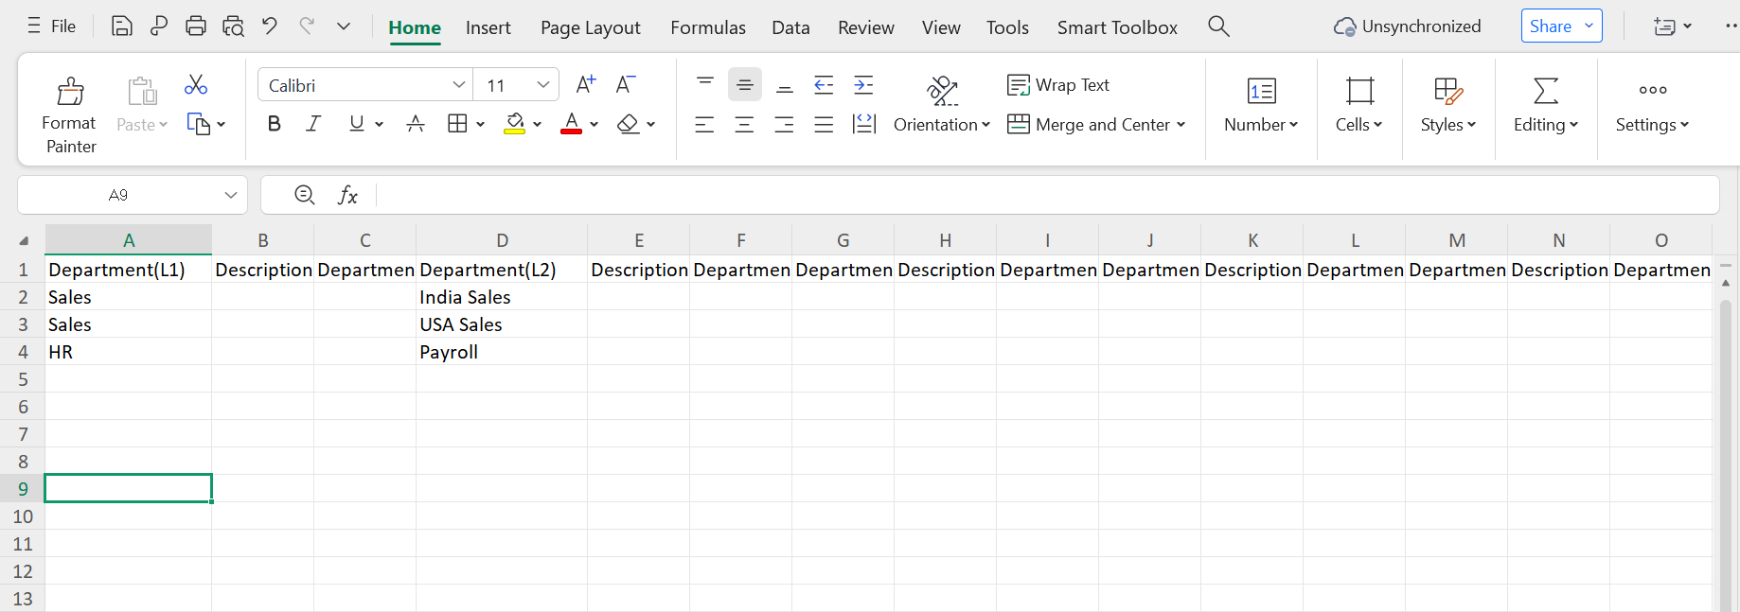Click the Save icon
1740x612 pixels.
coord(121,26)
